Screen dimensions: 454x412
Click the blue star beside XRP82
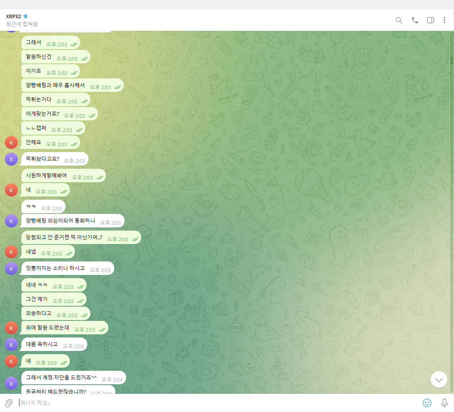pos(25,16)
